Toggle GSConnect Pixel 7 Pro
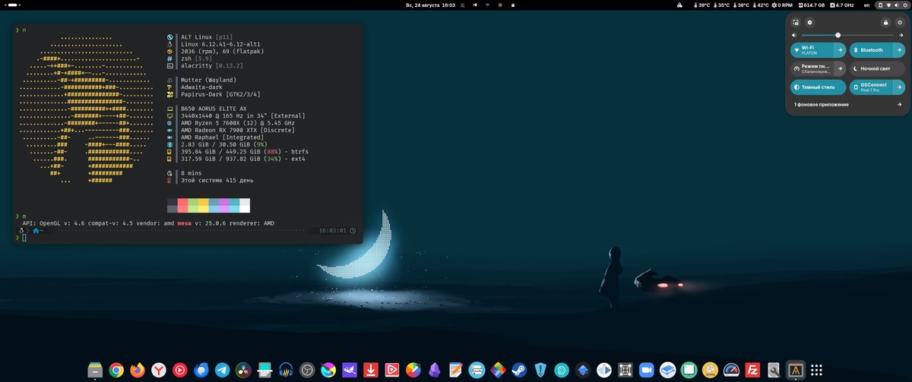 tap(869, 87)
